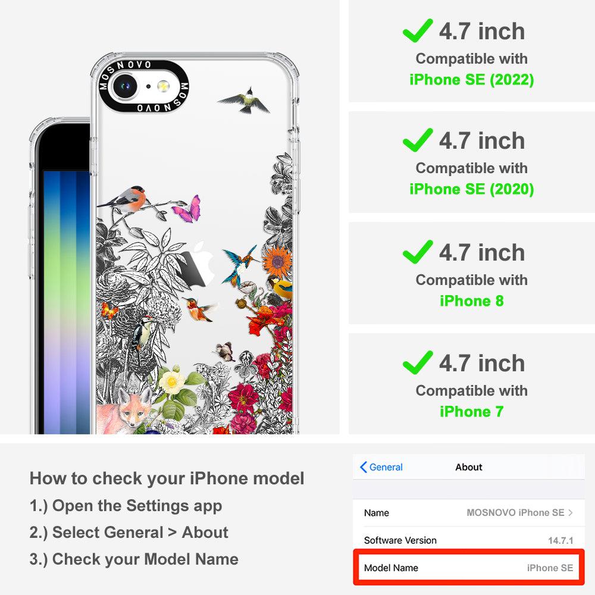
Task: Click the gradient phone screen behind case
Action: (67, 302)
